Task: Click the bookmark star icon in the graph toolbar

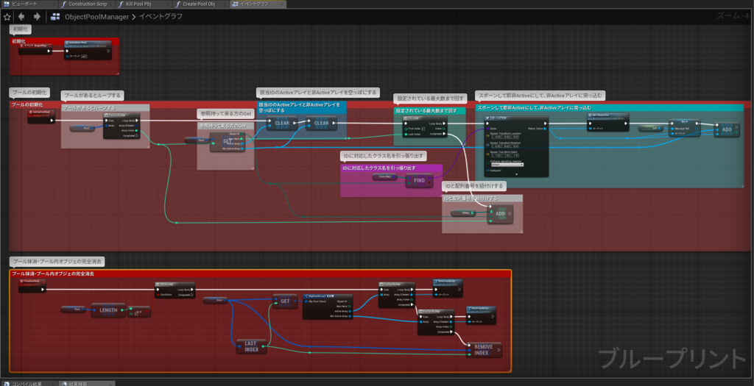Action: pos(7,17)
